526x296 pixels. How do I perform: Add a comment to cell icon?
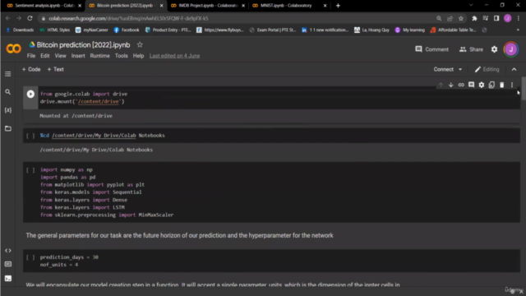[471, 85]
